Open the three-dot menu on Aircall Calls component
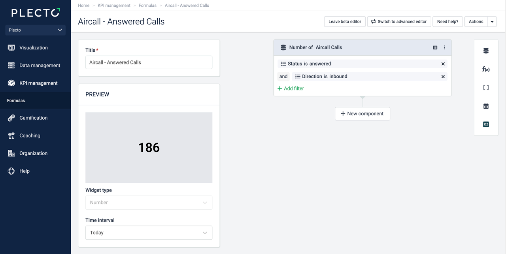506x254 pixels. 444,47
